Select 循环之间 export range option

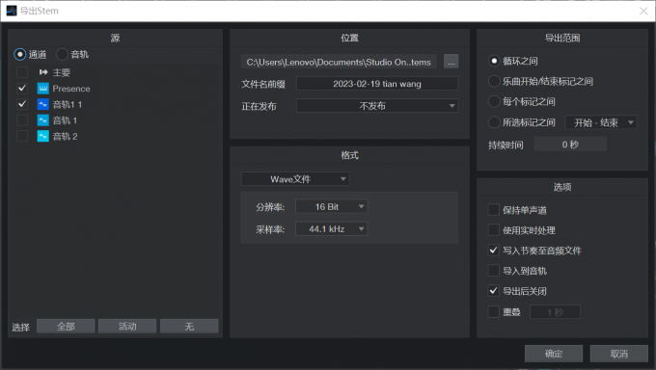click(x=494, y=61)
